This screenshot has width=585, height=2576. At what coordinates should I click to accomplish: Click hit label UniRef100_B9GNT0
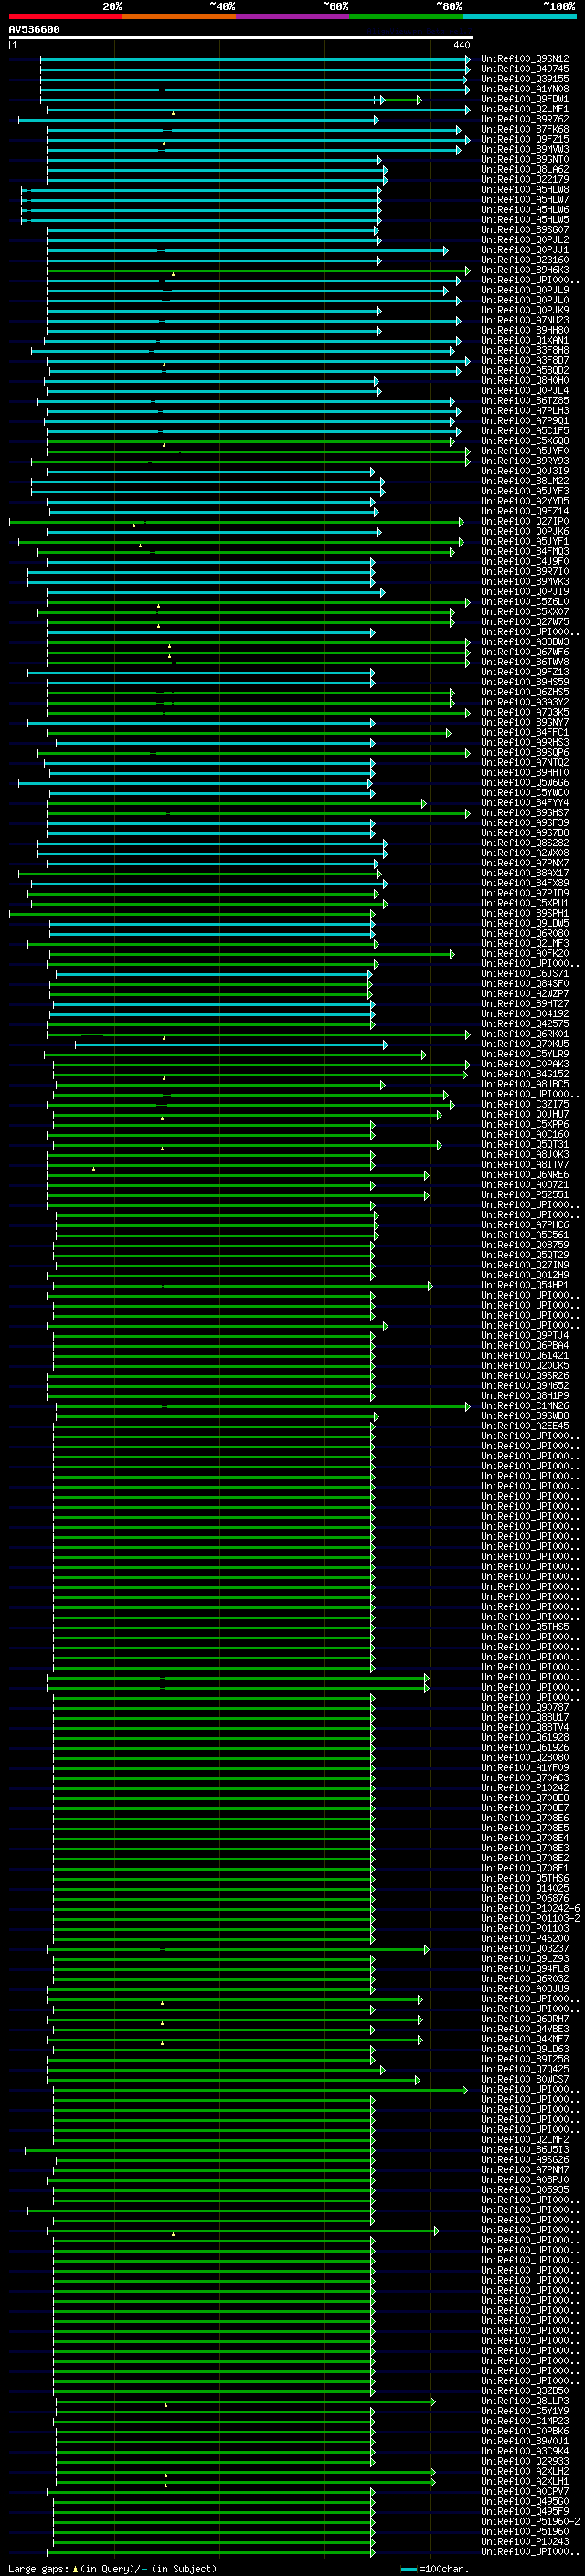525,159
